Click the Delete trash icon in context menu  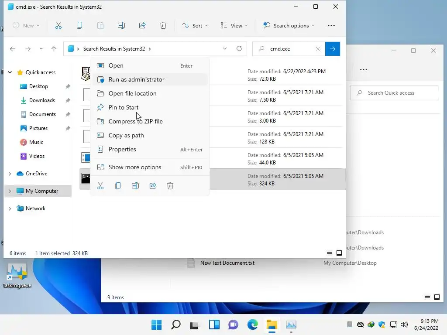[x=170, y=186]
